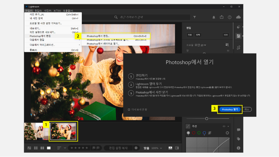The image size is (279, 157).
Task: Choose 내보내기 Shift+E menu item
Action: (x=53, y=29)
